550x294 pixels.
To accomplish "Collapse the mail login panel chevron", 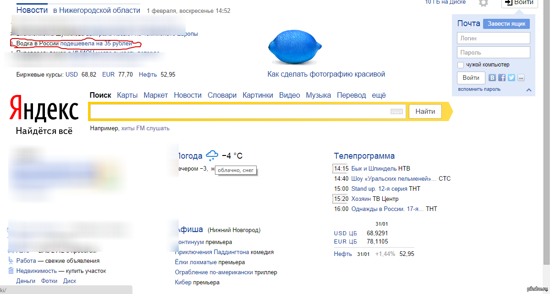I will pos(529,89).
